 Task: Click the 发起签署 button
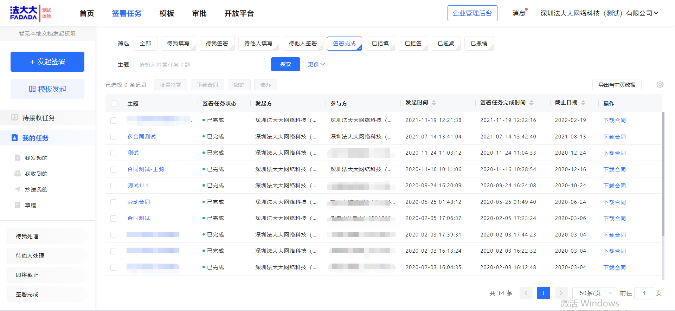(x=47, y=61)
